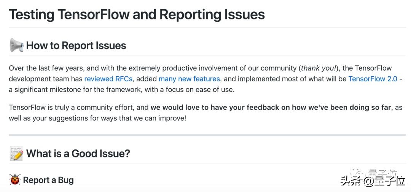The image size is (411, 192).
Task: Click the "头条 @量子位" watermark text
Action: [x=373, y=181]
